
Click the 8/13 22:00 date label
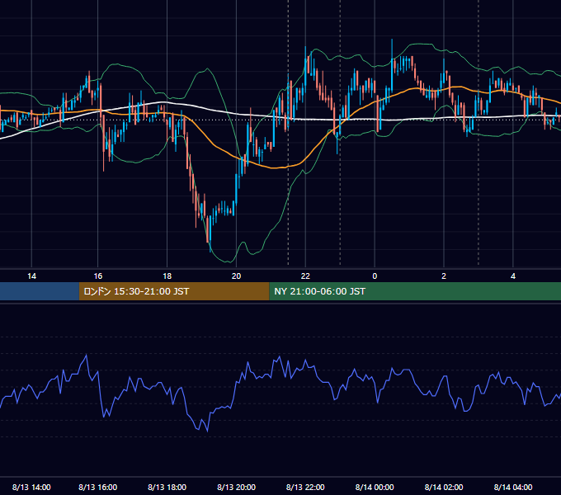(305, 487)
